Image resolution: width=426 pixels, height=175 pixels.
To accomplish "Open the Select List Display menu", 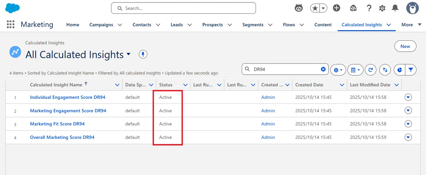I will [x=355, y=70].
